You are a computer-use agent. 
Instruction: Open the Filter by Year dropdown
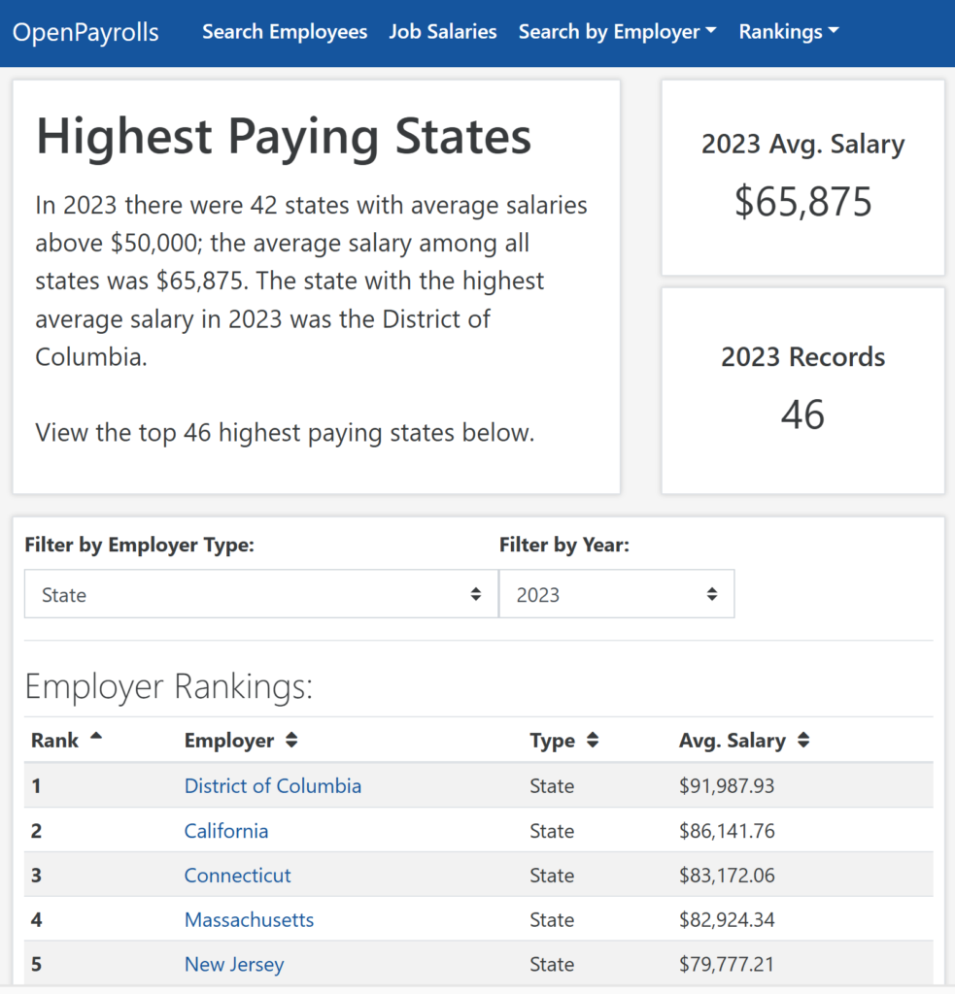tap(616, 594)
